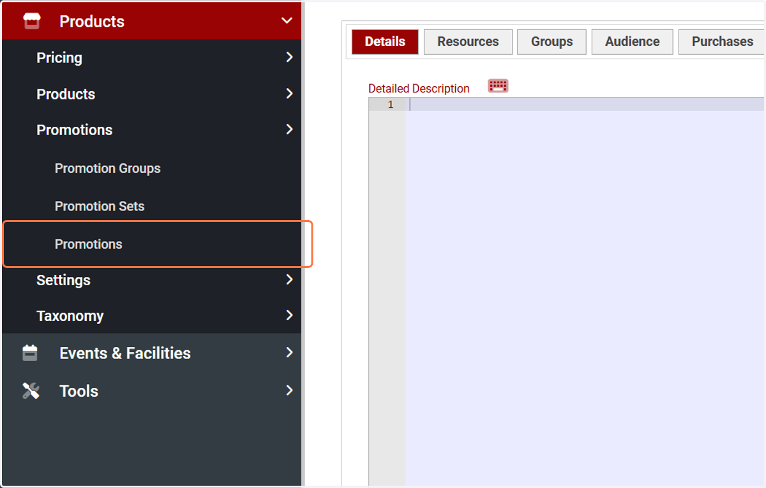
Task: Click the Events & Facilities calendar icon
Action: (30, 353)
